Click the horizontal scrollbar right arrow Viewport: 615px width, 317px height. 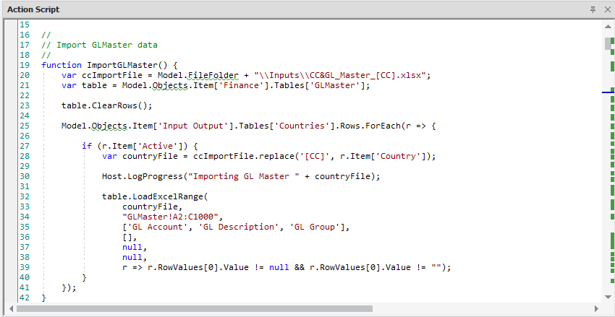click(x=597, y=308)
